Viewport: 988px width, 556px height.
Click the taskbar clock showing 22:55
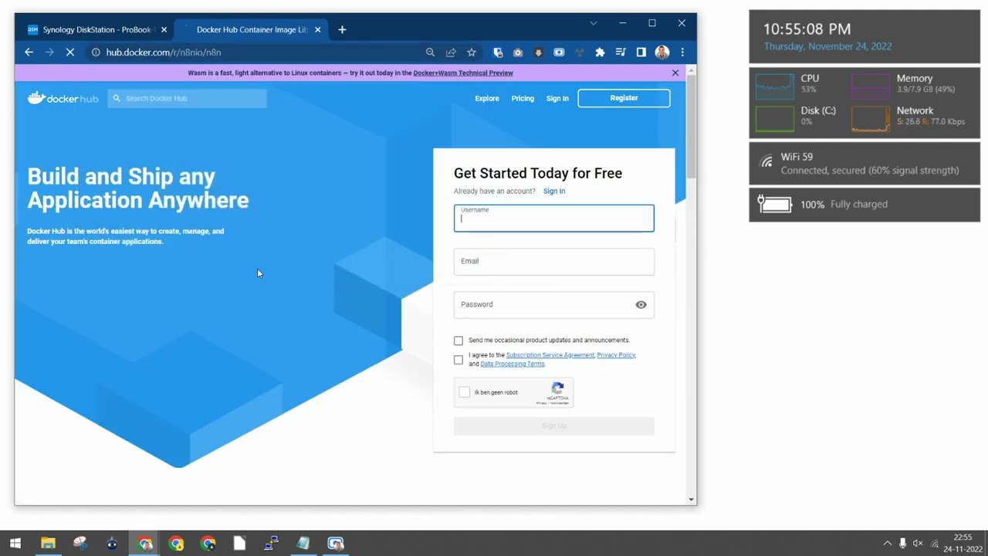(x=963, y=543)
